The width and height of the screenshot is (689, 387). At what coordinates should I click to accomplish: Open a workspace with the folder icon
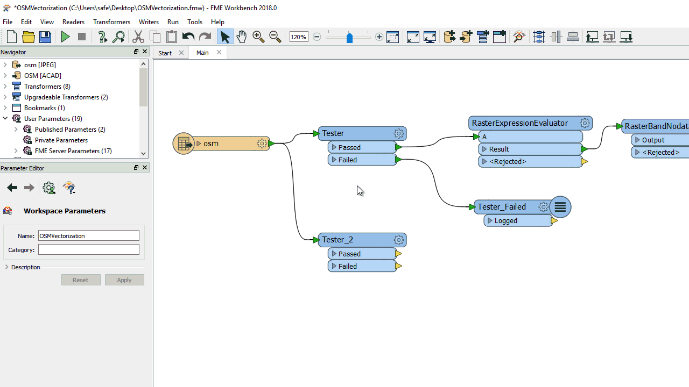tap(29, 37)
